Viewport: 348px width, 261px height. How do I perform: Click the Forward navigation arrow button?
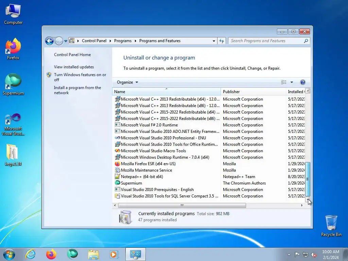click(x=59, y=41)
